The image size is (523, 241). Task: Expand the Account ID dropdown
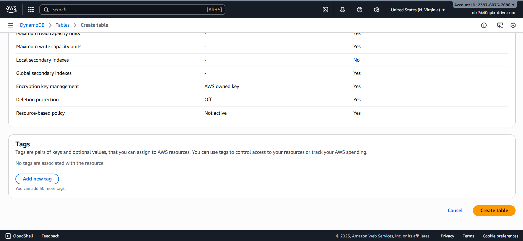[x=484, y=5]
